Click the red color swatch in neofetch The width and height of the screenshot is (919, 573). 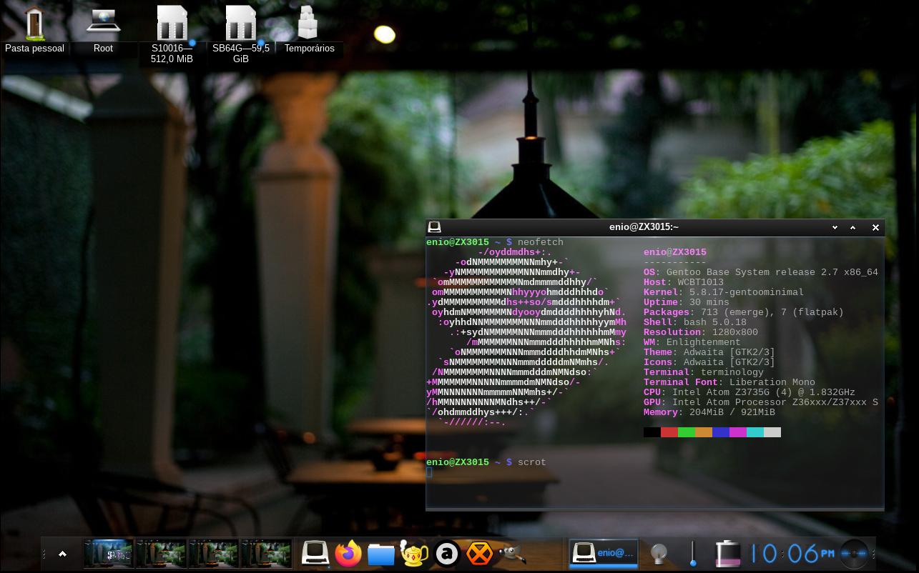[x=669, y=432]
